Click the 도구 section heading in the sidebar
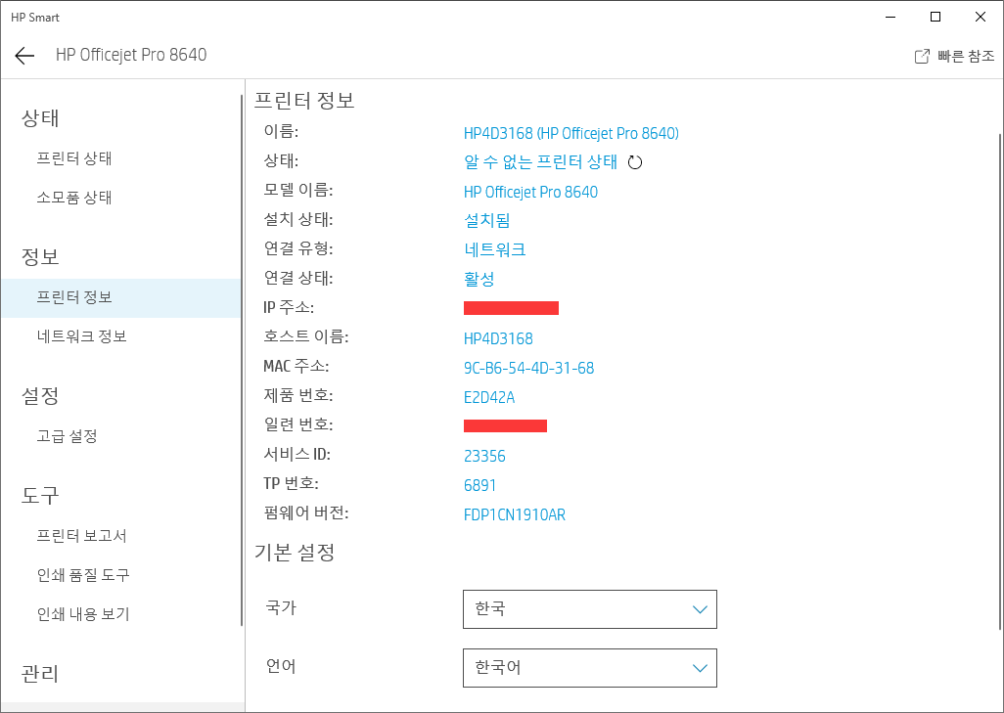The height and width of the screenshot is (713, 1004). [x=40, y=496]
